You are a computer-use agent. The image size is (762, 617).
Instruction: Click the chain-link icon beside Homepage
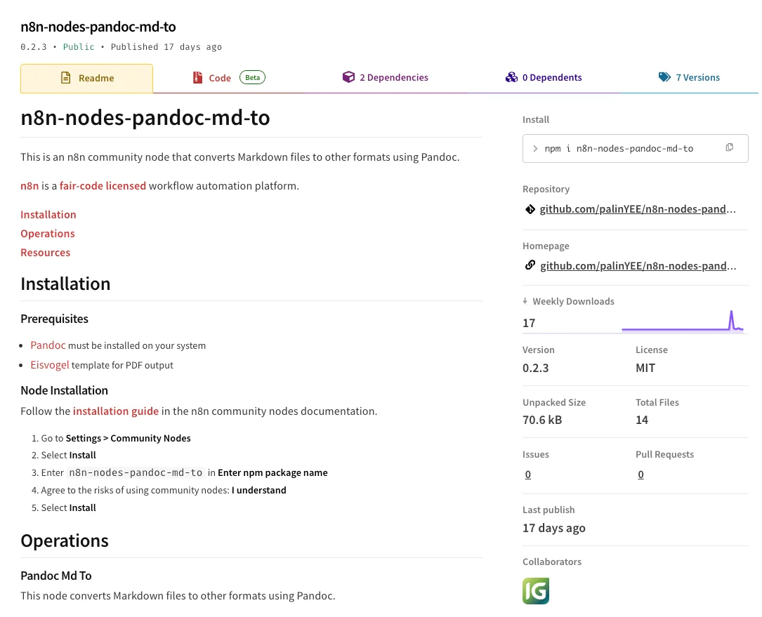[530, 265]
